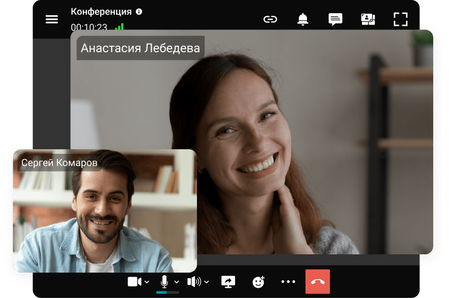End the call with the red hang-up button
The height and width of the screenshot is (298, 449).
(x=317, y=281)
